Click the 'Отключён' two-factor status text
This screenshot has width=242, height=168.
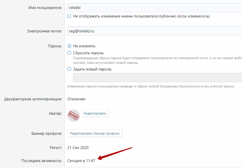click(76, 99)
